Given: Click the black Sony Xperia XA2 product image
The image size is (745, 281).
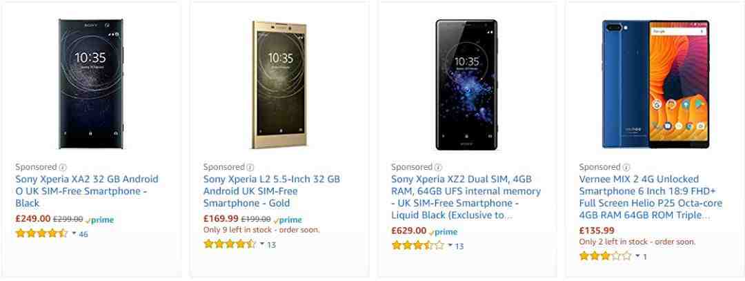Looking at the screenshot, I should pyautogui.click(x=91, y=84).
